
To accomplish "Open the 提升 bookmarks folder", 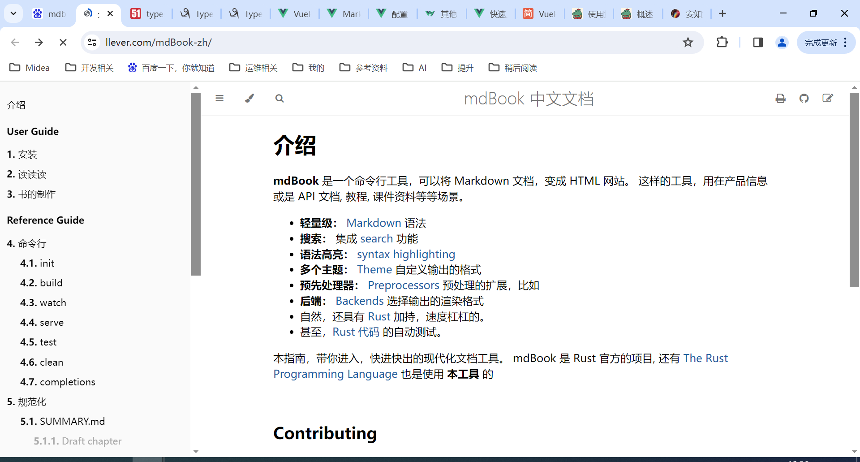I will 457,68.
